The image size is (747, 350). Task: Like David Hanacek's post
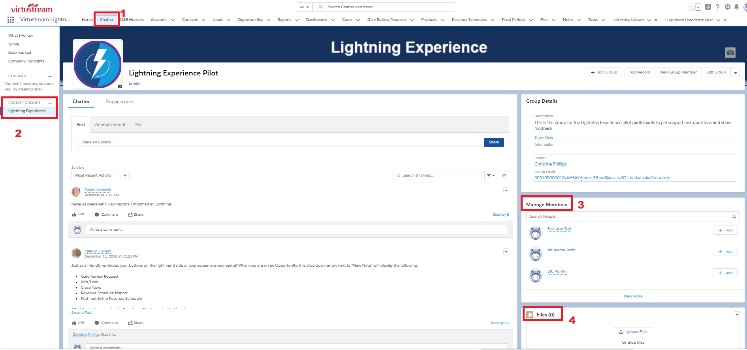(78, 215)
